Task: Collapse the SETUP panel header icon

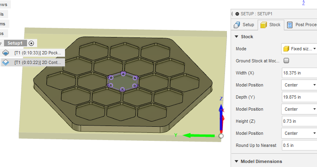Action: click(237, 14)
